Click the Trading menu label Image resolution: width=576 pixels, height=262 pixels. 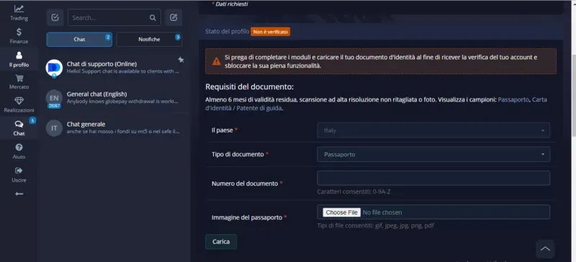click(19, 19)
